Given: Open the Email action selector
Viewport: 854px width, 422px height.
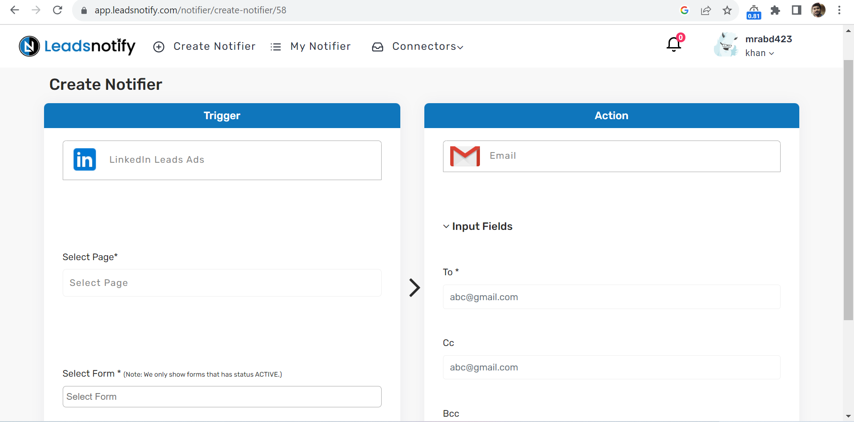Looking at the screenshot, I should point(612,156).
